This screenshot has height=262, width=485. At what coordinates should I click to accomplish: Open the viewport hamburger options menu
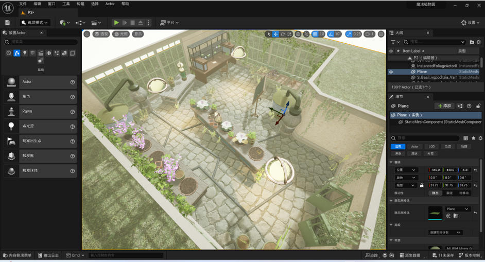coord(87,34)
